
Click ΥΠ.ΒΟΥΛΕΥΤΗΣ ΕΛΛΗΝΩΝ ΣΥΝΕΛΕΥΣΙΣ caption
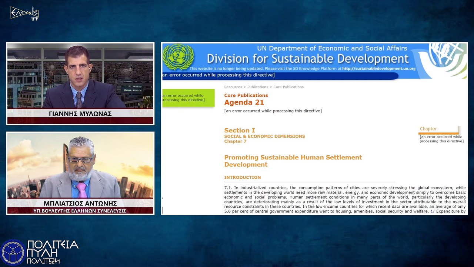80,211
